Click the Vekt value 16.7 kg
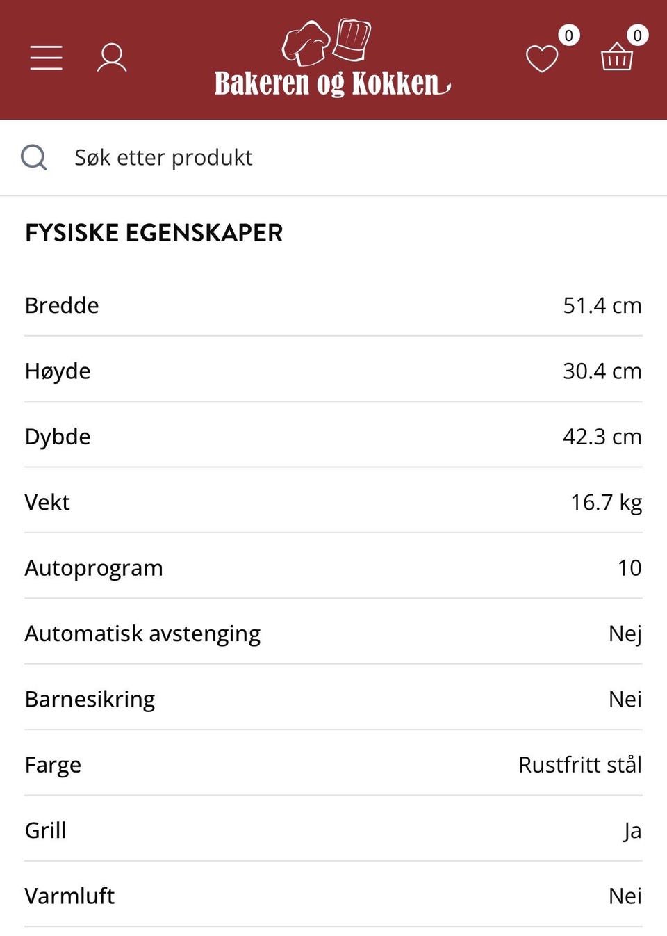667x936 pixels. click(606, 502)
